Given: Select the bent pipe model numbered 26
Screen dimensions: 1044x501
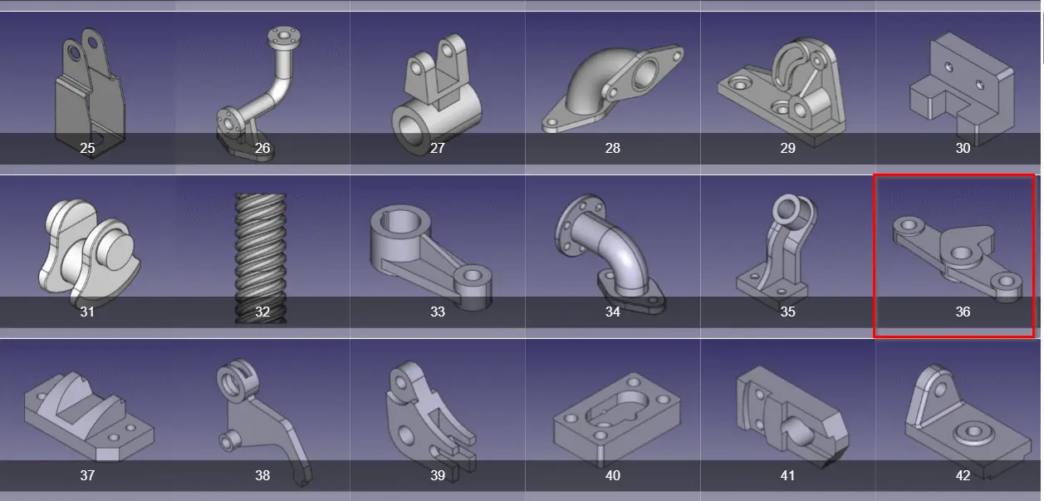Looking at the screenshot, I should (x=262, y=87).
